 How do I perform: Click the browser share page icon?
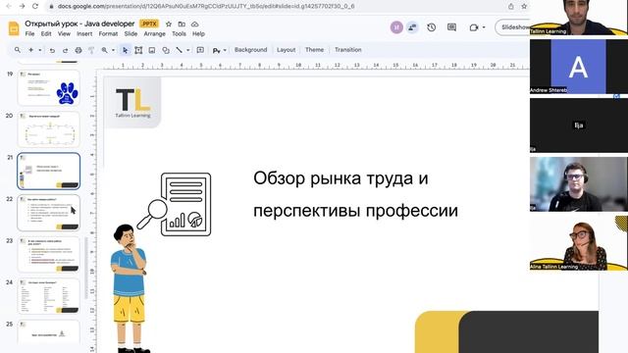510,7
